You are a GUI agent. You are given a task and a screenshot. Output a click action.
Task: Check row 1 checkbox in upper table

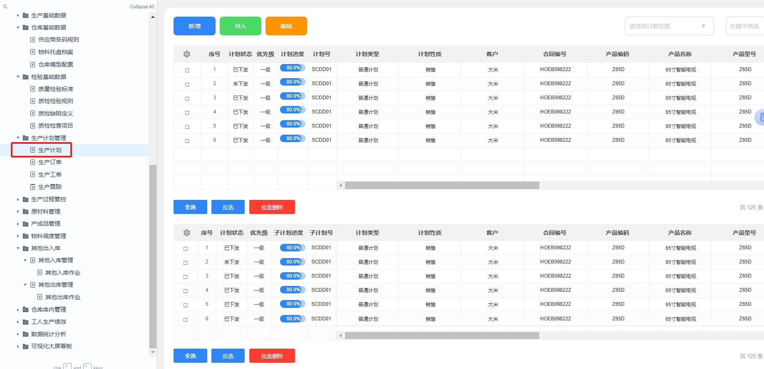187,70
